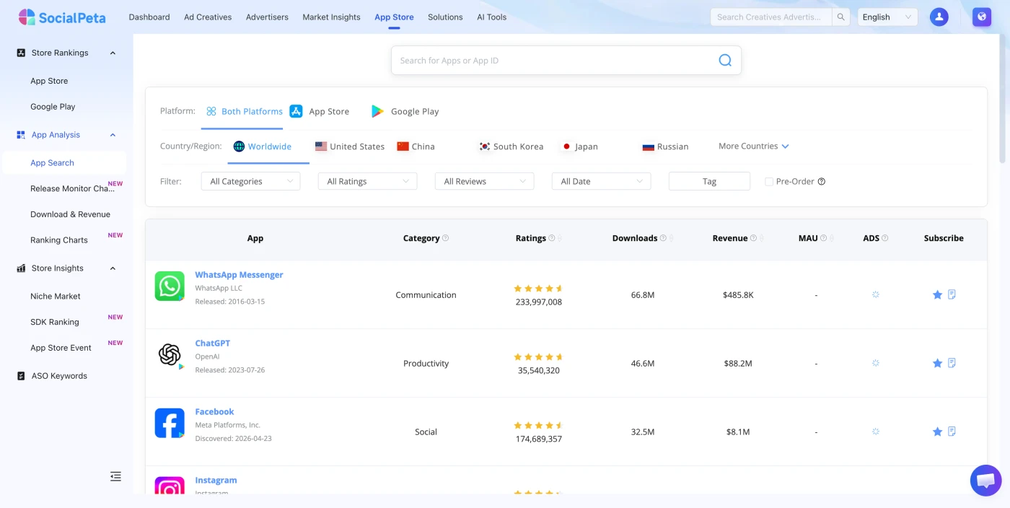Open the ChatGPT app icon
Screen dimensions: 1010x508
[170, 355]
